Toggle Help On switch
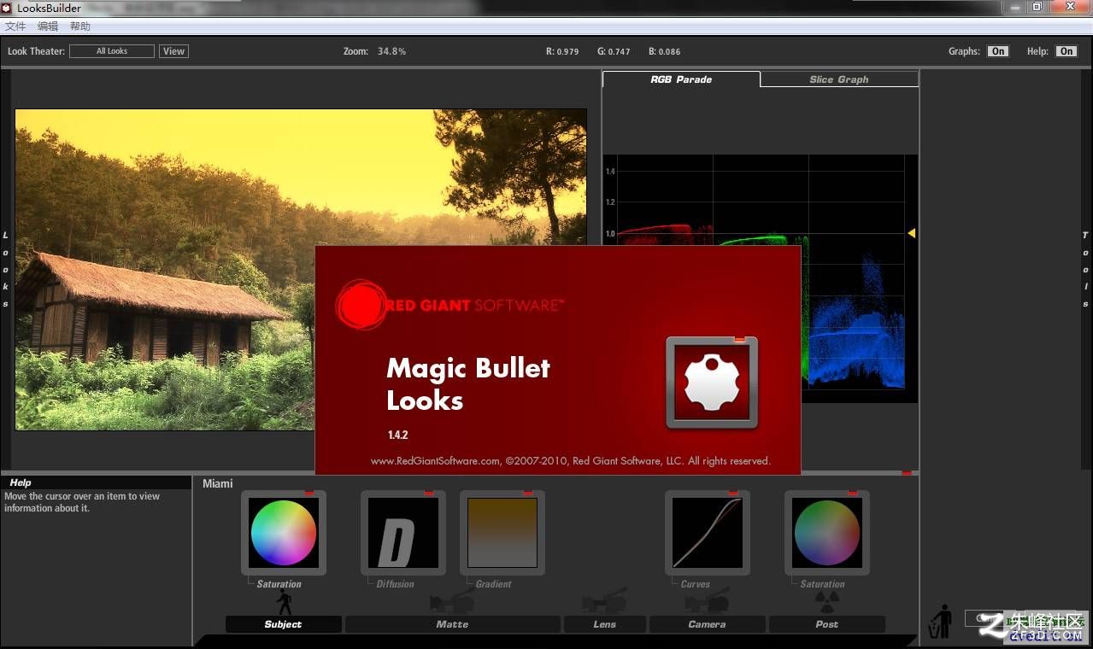This screenshot has height=649, width=1093. 1067,51
